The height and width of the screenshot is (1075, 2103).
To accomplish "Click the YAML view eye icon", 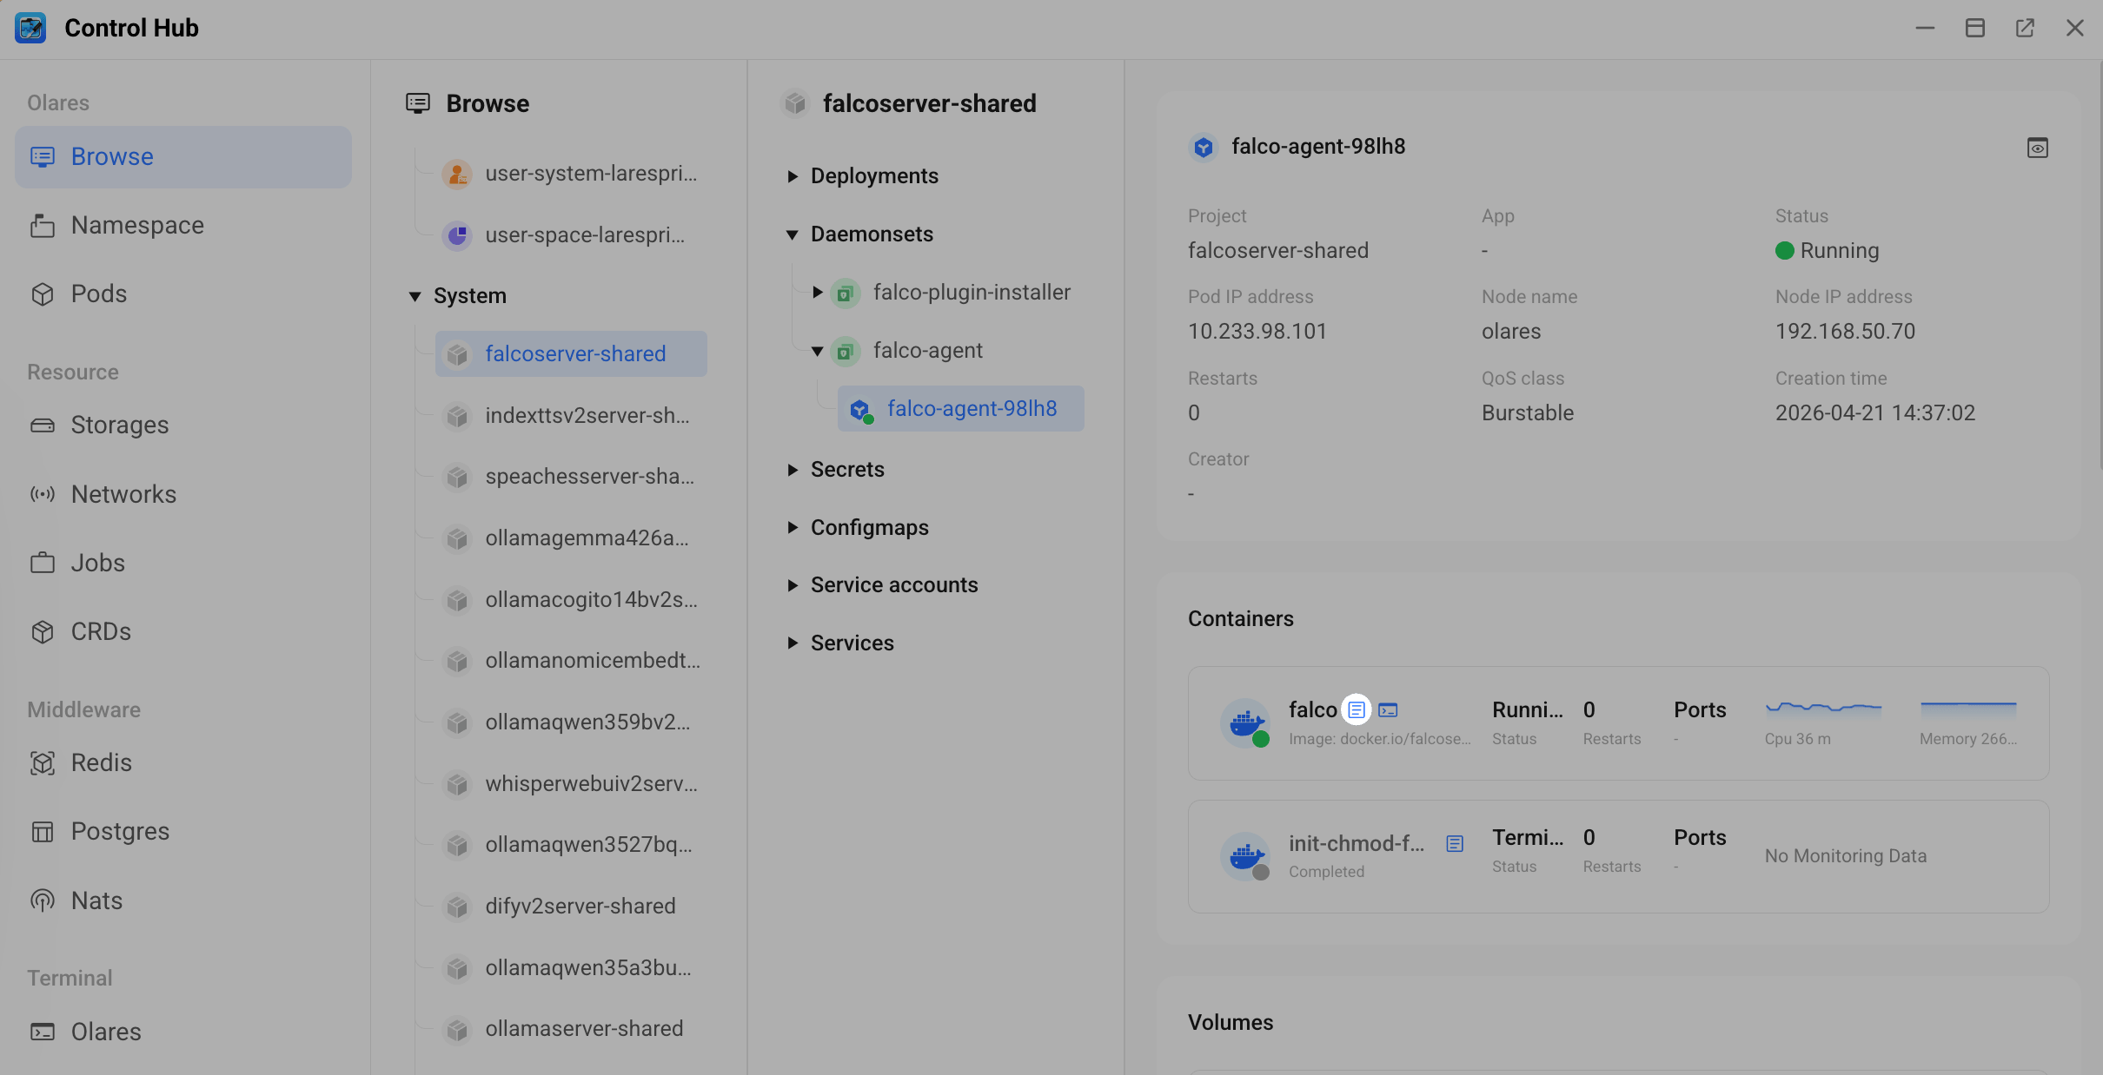I will [x=2037, y=148].
